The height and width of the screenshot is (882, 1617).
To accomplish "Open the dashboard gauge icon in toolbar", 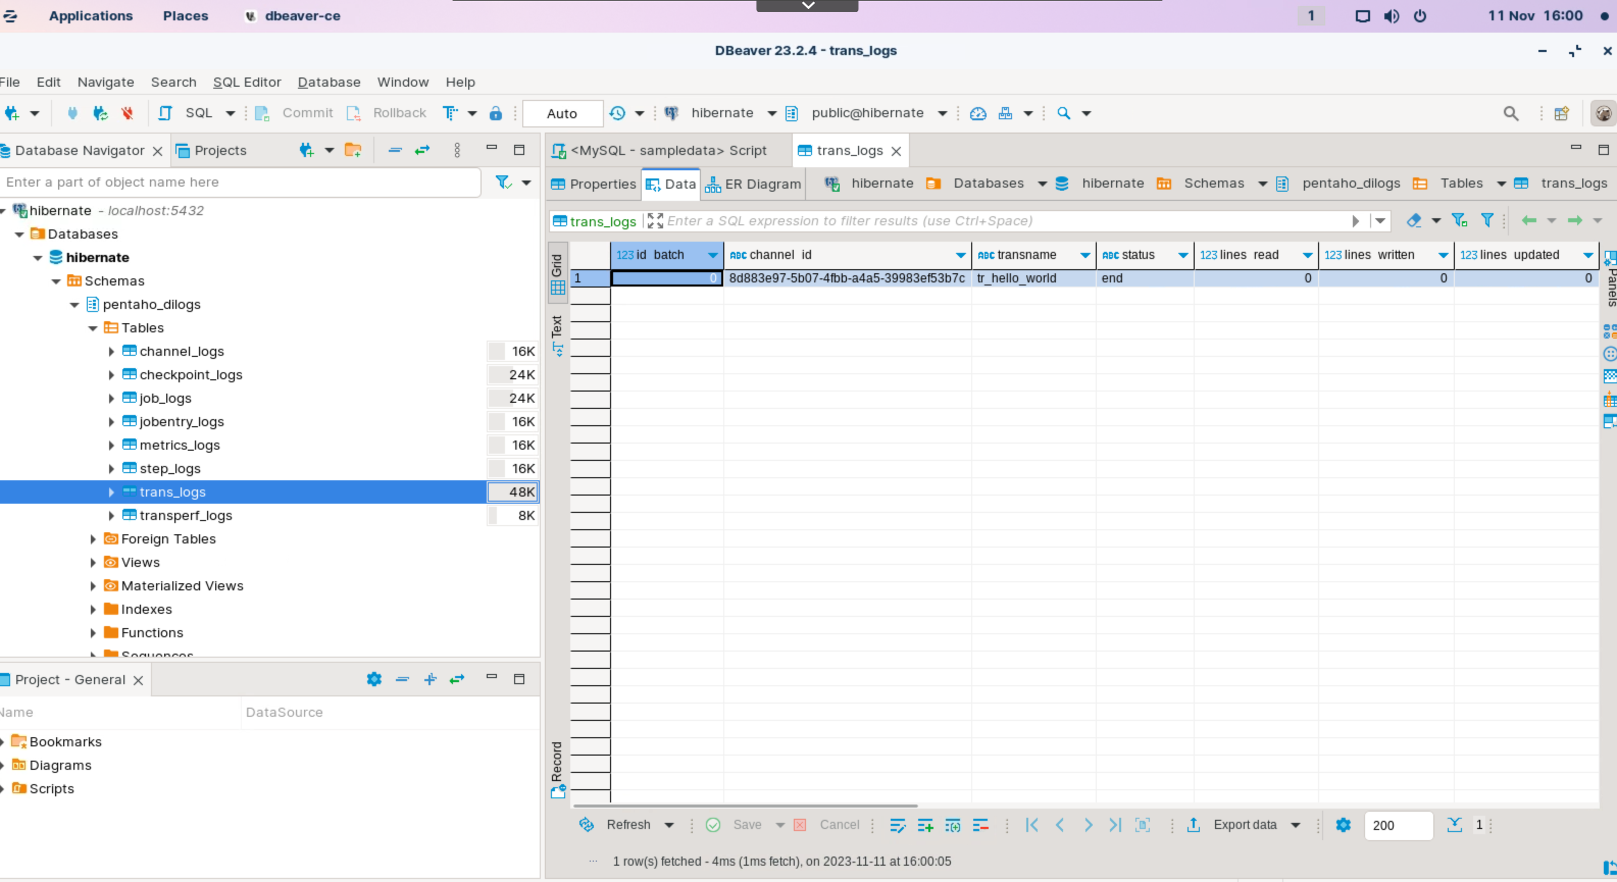I will (x=978, y=113).
